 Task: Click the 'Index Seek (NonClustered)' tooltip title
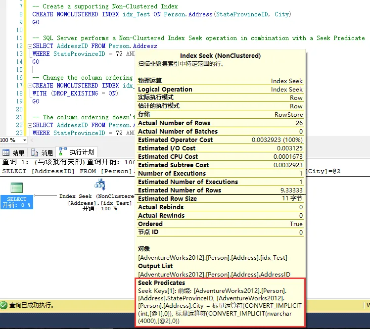click(x=220, y=56)
